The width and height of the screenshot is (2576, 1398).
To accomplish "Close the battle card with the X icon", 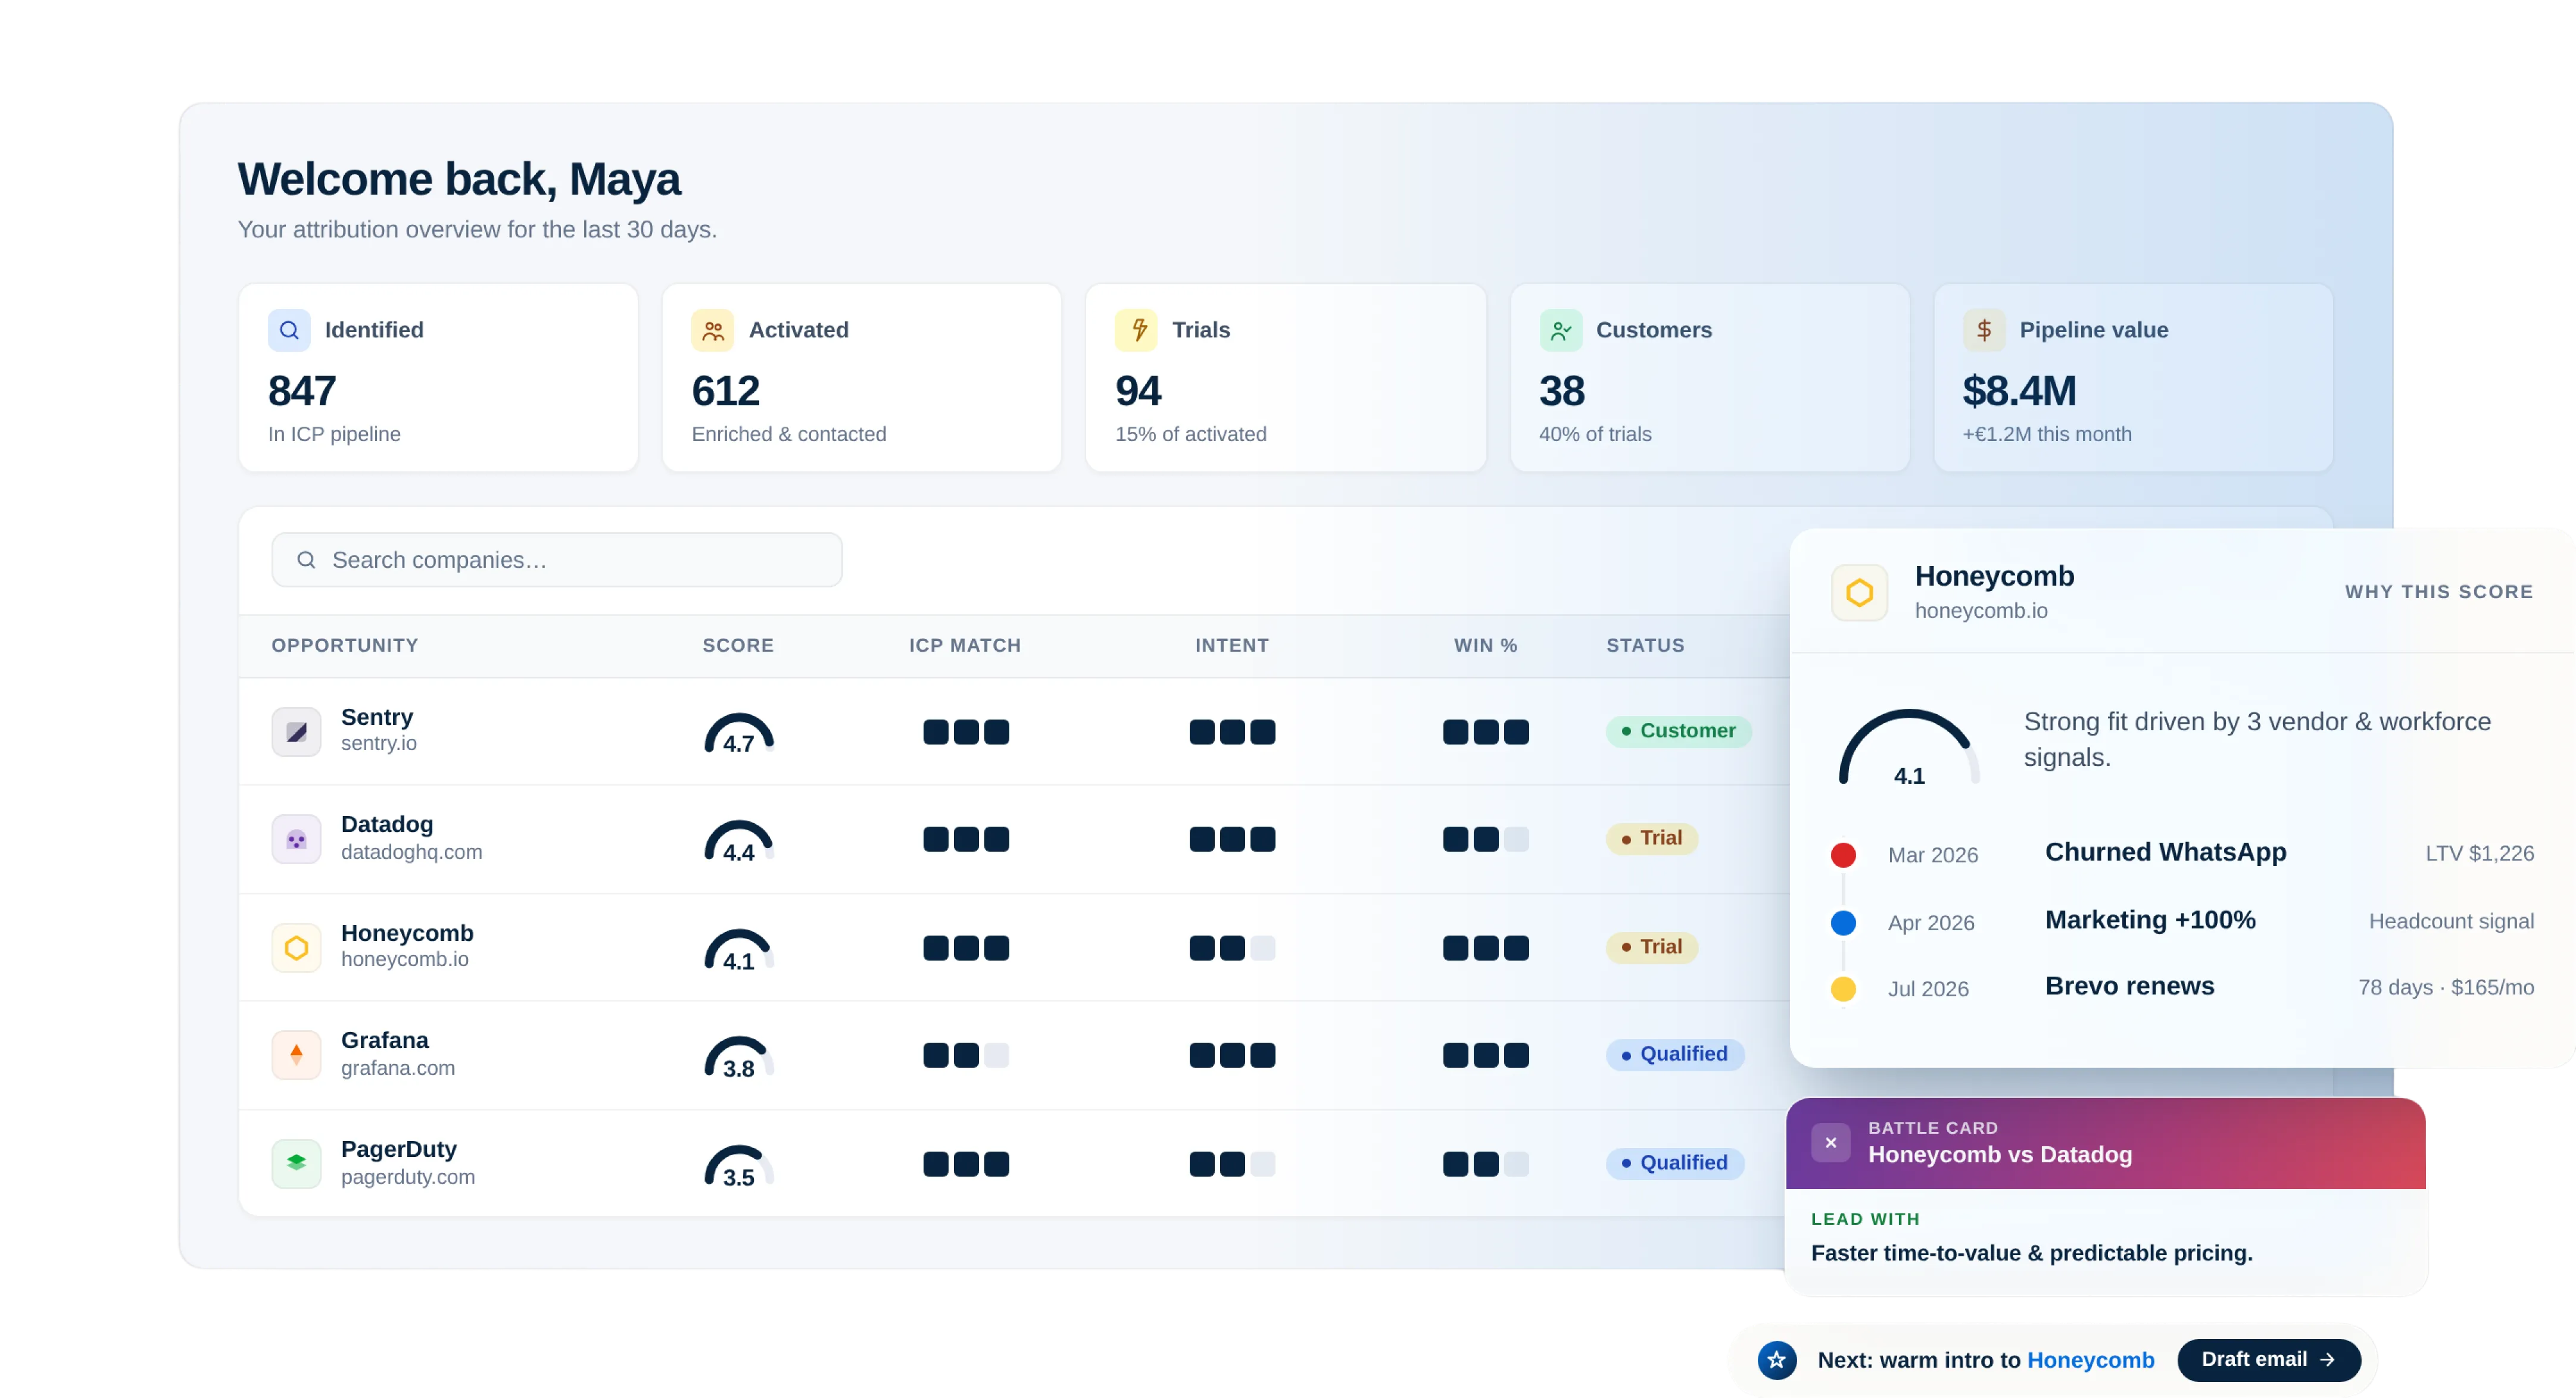I will [x=1831, y=1143].
